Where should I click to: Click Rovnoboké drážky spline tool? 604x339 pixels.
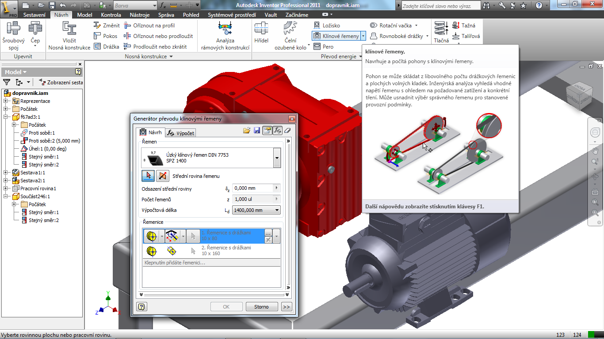pyautogui.click(x=399, y=36)
